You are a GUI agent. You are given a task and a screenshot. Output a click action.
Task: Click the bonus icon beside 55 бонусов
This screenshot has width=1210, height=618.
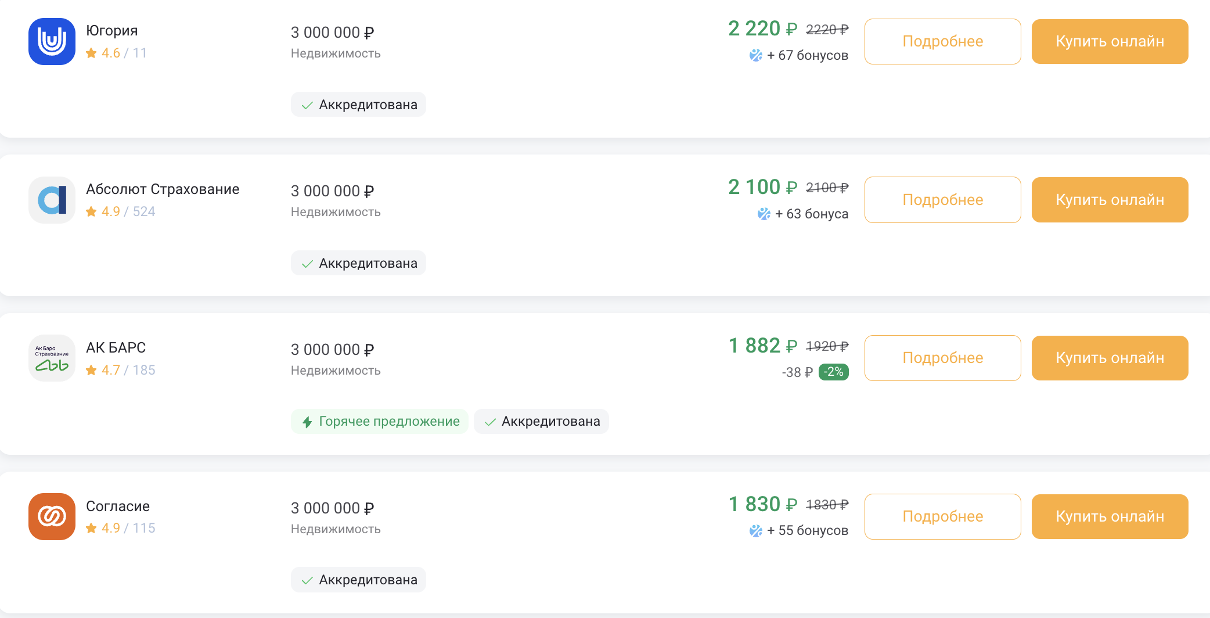755,530
